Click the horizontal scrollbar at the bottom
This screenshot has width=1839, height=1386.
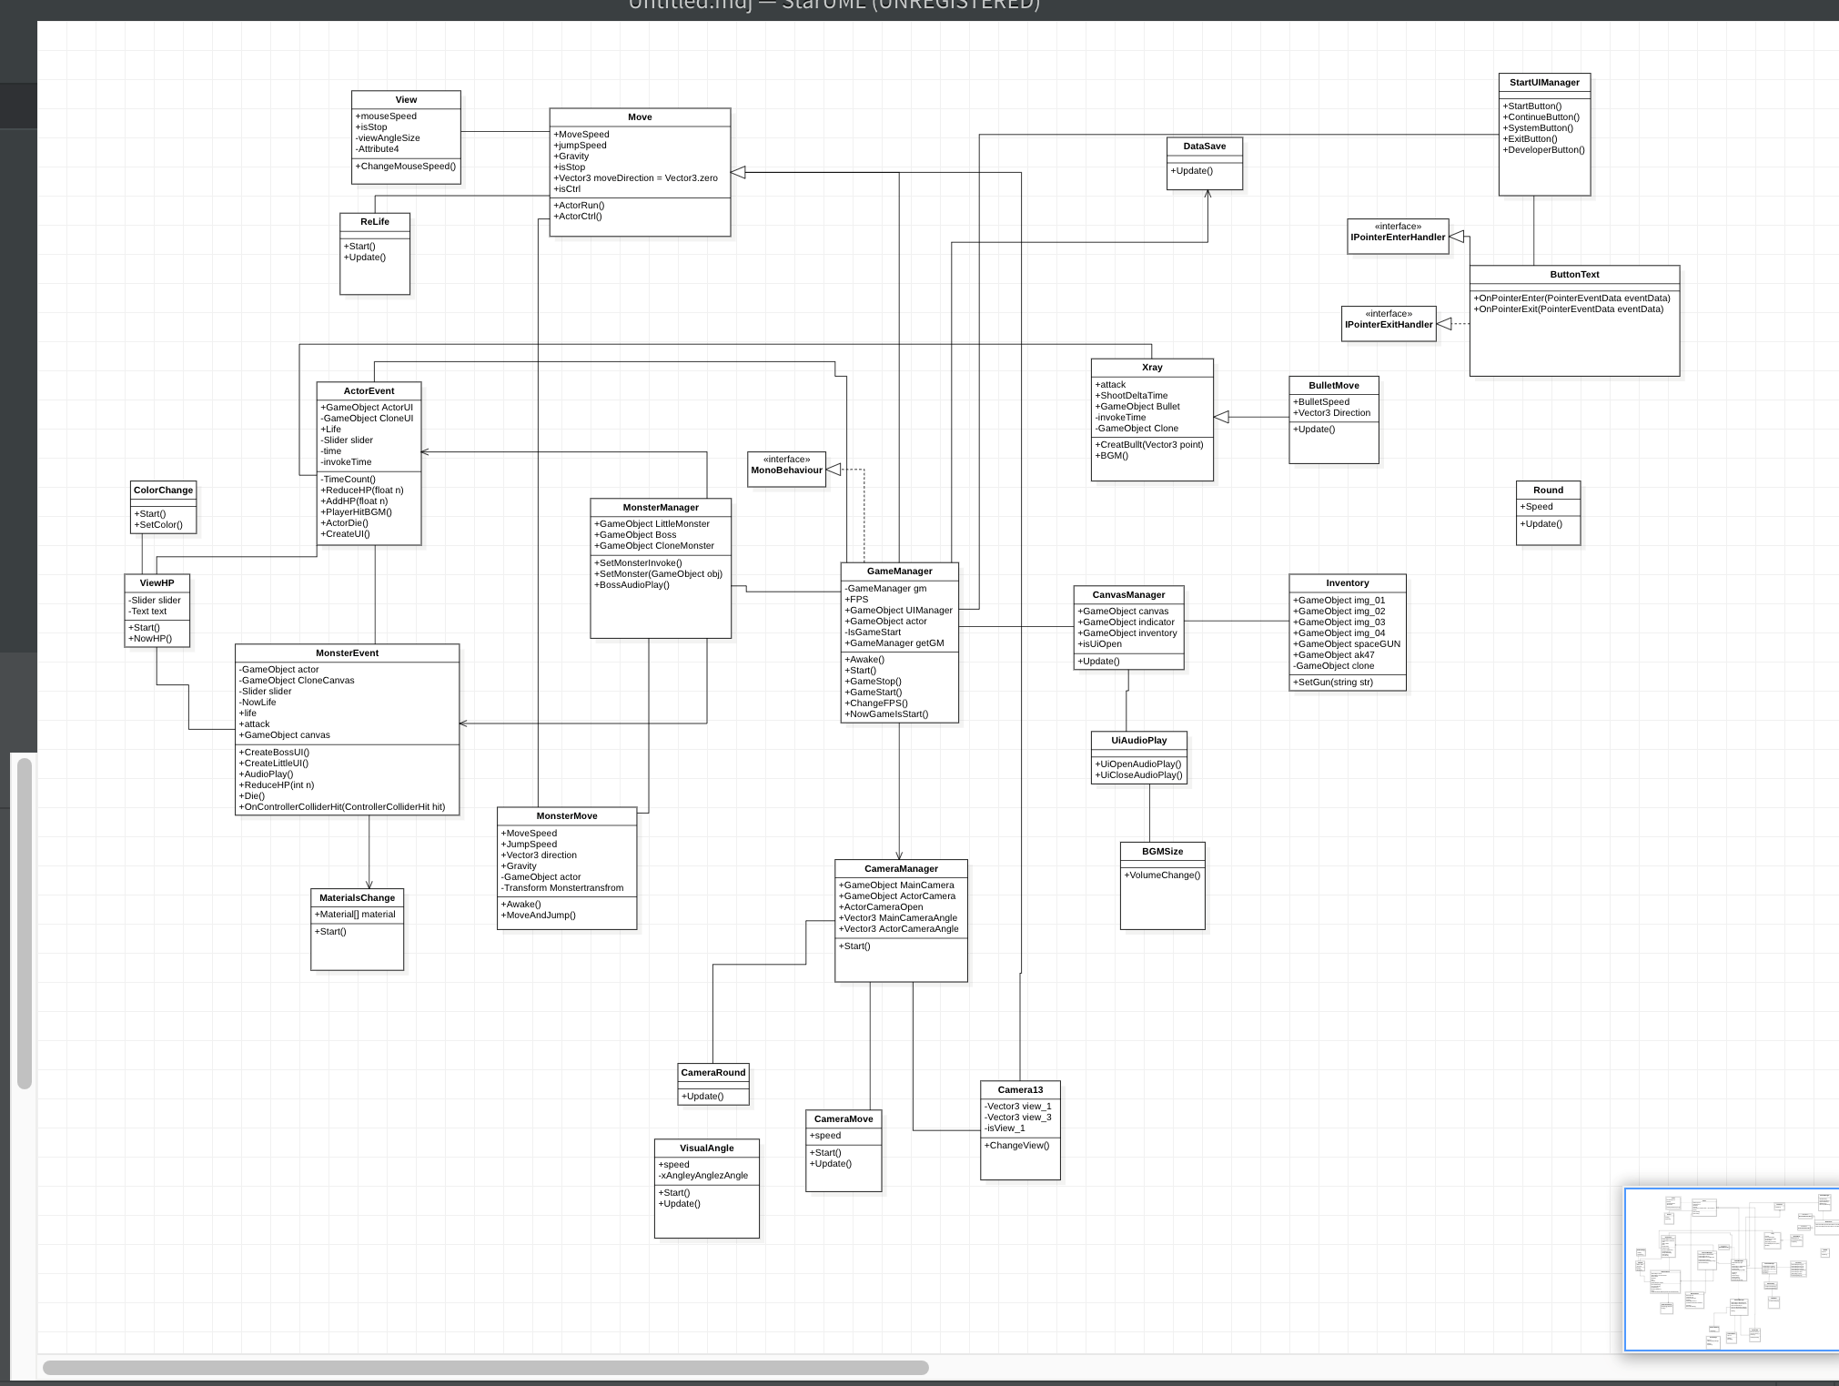(x=485, y=1367)
